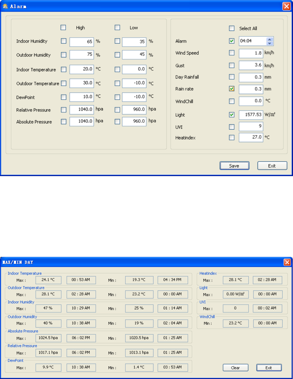Click the DewPoint low value field
Screen dimensions: 293x379
click(x=134, y=97)
